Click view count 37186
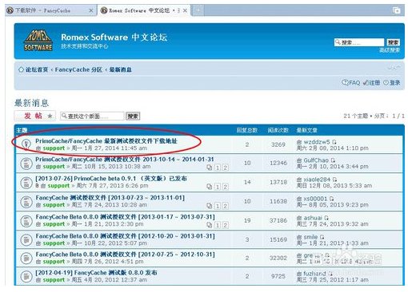Viewport: 408px width, 292px height. point(278,220)
